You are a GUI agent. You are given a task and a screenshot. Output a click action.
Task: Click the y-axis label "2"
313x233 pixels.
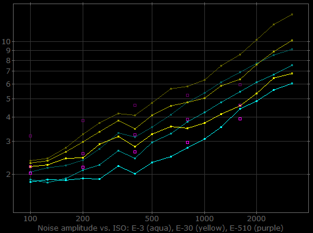(8, 175)
